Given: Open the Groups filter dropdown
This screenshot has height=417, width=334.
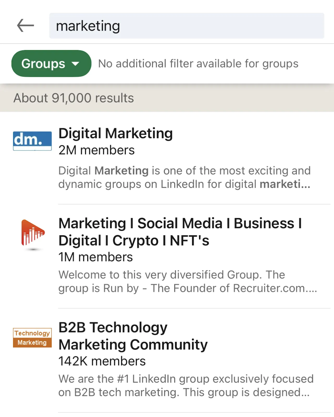Looking at the screenshot, I should [x=51, y=64].
